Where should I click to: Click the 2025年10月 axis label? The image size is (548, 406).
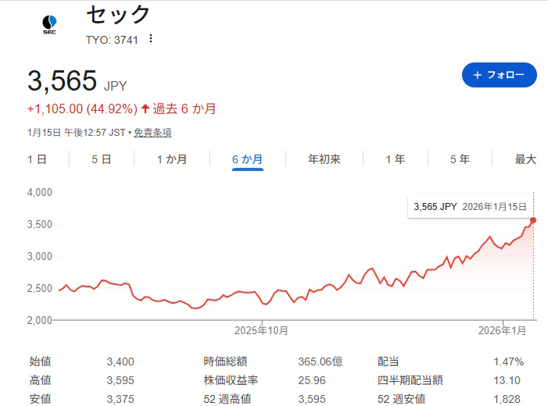[x=261, y=331]
